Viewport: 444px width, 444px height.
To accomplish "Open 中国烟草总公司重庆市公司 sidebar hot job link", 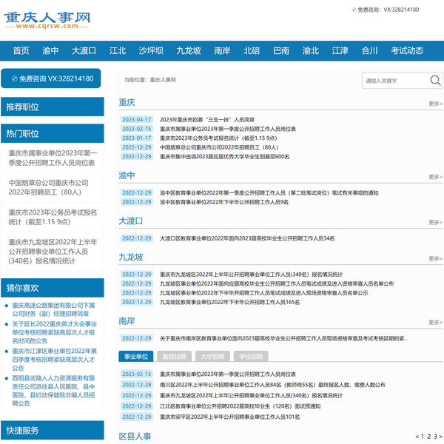I will coord(49,187).
